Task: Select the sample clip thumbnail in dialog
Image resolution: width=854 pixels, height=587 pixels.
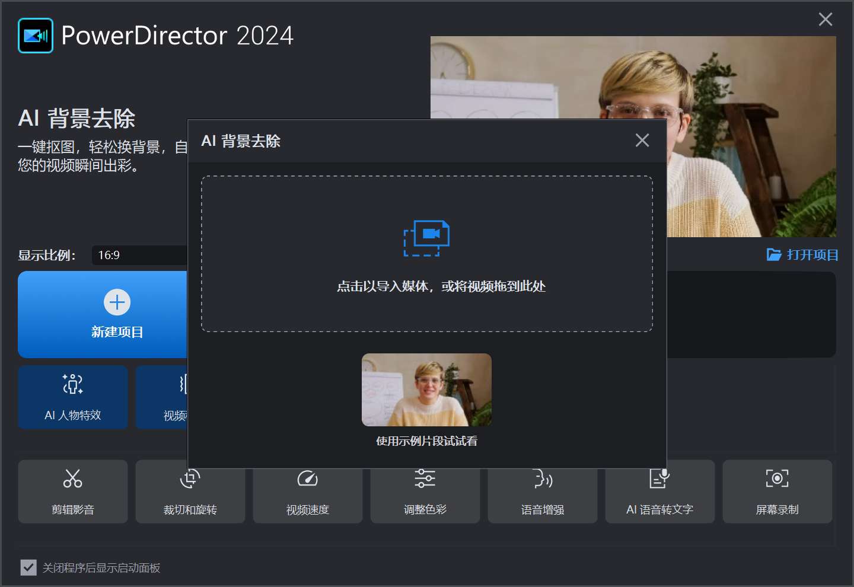Action: tap(426, 390)
